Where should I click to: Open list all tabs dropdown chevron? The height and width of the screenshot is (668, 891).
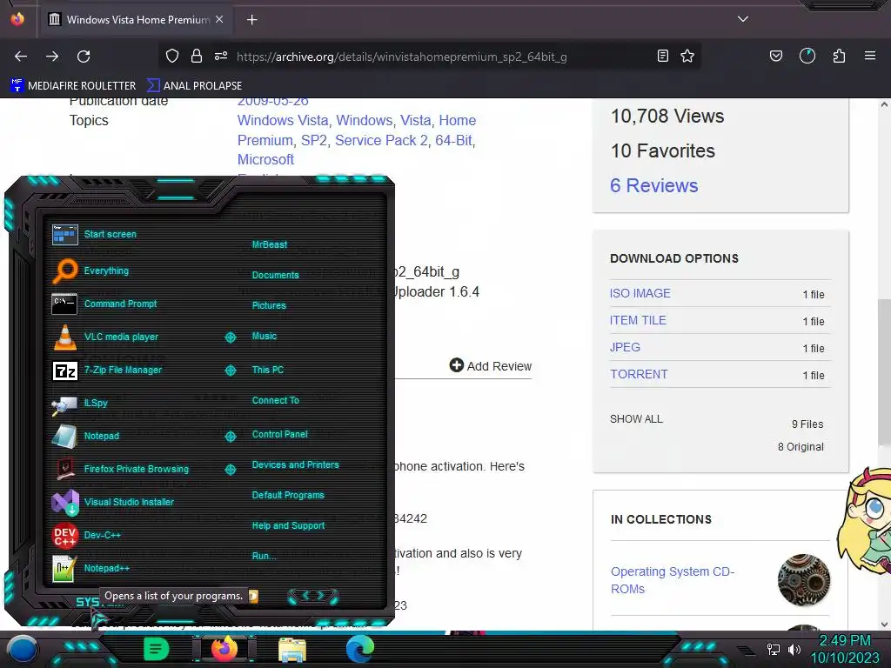pyautogui.click(x=743, y=19)
